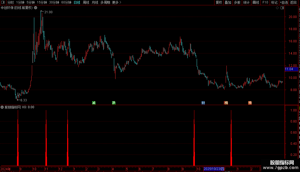
Task: Open the 画线 drawing tools
Action: tap(256, 2)
